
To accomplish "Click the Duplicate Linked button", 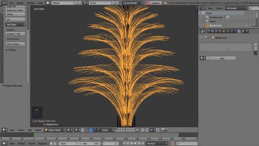I will (x=15, y=10).
